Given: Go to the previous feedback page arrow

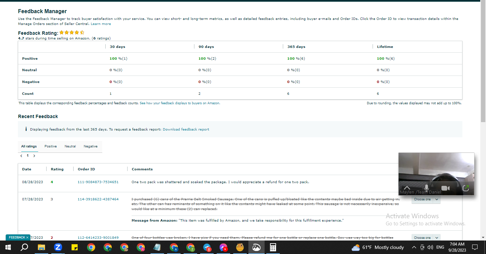Looking at the screenshot, I should point(22,156).
